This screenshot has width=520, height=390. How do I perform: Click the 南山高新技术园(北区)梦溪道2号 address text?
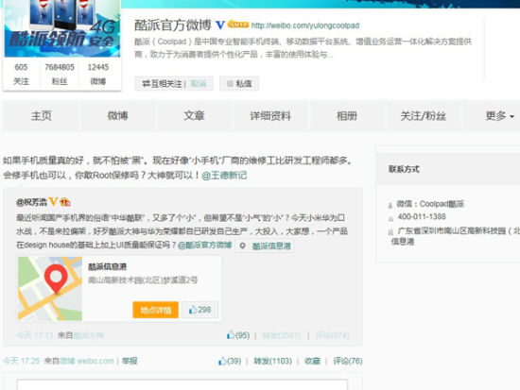tap(143, 280)
